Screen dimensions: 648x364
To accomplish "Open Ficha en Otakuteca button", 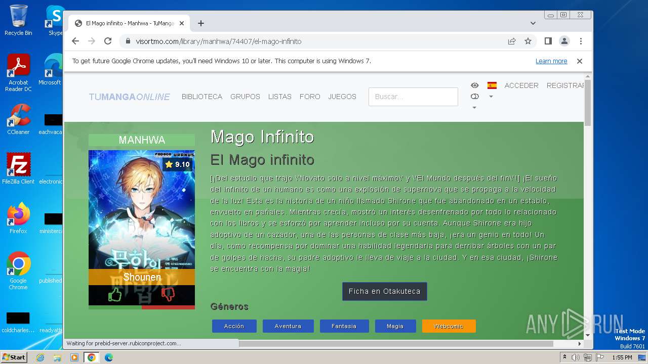I will (x=385, y=291).
